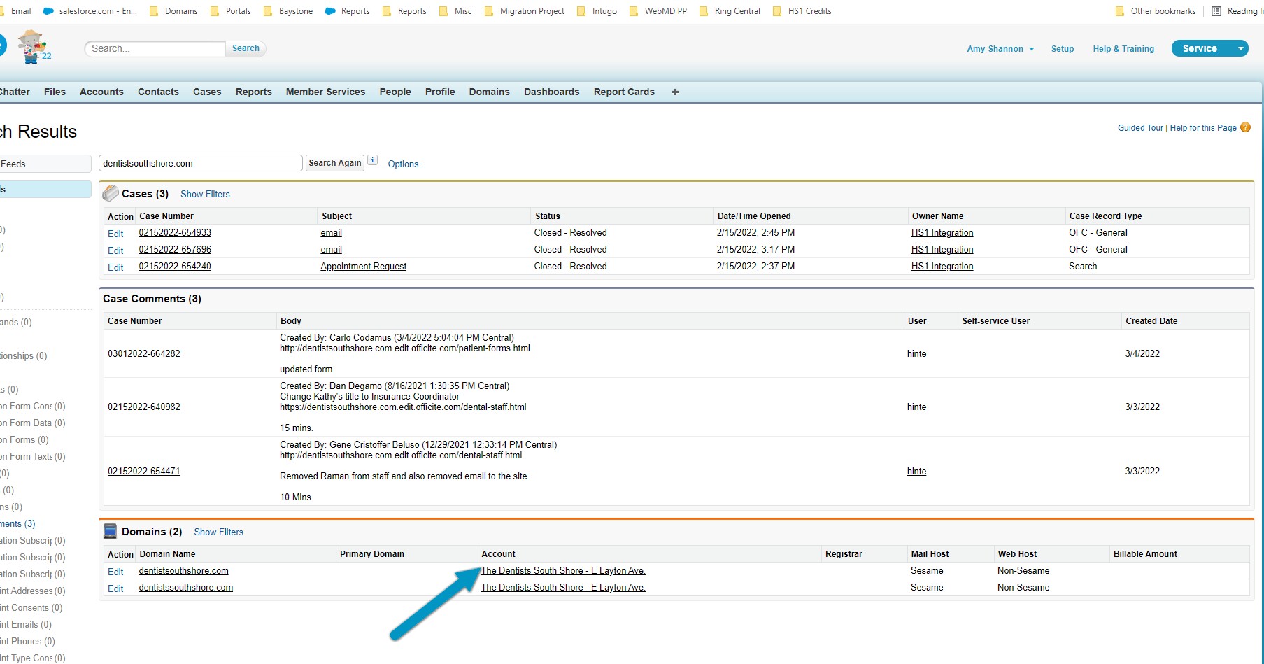
Task: Open the Report Cards tab
Action: (x=624, y=92)
